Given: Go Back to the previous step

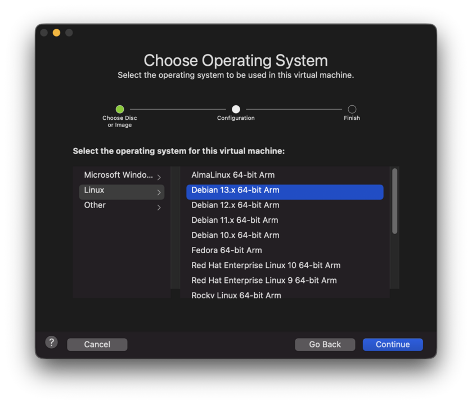Looking at the screenshot, I should tap(325, 344).
